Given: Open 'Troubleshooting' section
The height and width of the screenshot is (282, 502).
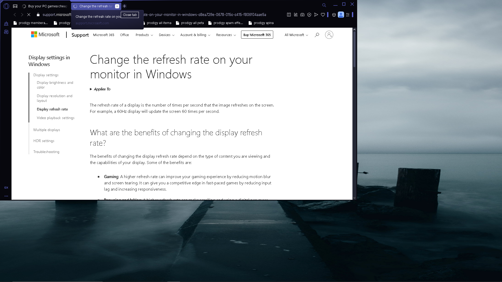Looking at the screenshot, I should 46,152.
